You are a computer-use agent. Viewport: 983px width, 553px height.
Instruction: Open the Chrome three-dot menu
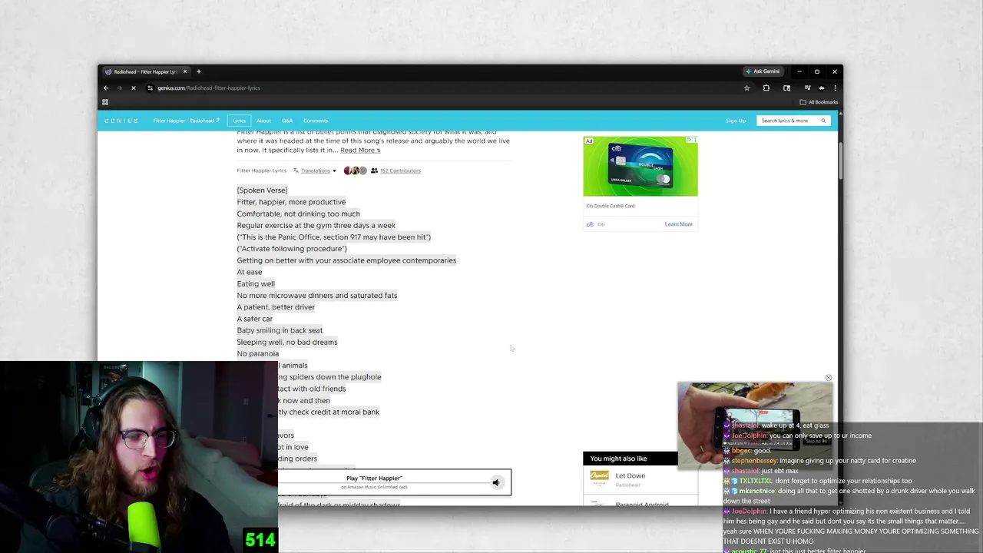(x=835, y=88)
